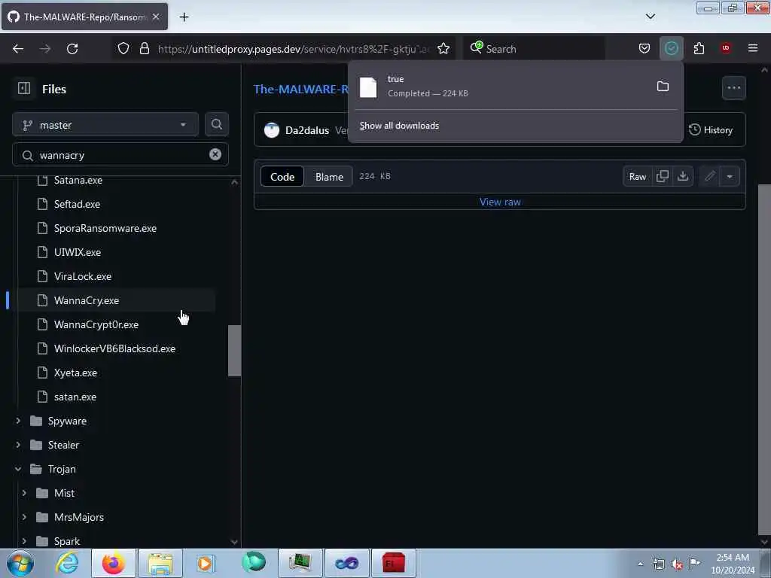Save page to Pocket icon
Screen dimensions: 771x578
pyautogui.click(x=645, y=48)
